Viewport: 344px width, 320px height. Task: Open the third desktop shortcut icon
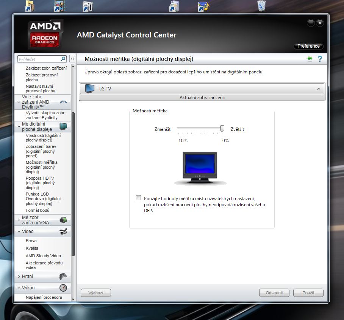88,6
